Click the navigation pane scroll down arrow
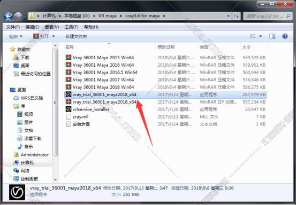Viewport: 296px width, 205px height. [x=55, y=180]
